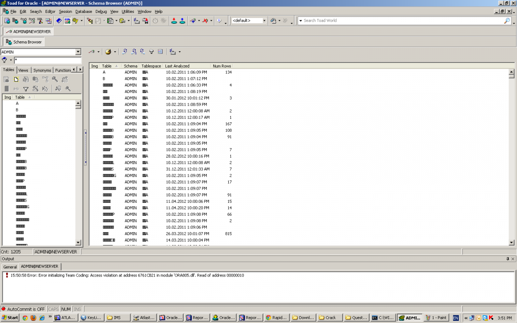The width and height of the screenshot is (517, 323).
Task: Click the ADMIN@NEWSERVER connection button
Action: pos(28,31)
